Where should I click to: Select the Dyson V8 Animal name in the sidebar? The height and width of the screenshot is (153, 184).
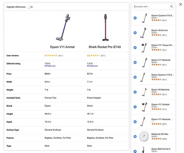coord(160,30)
